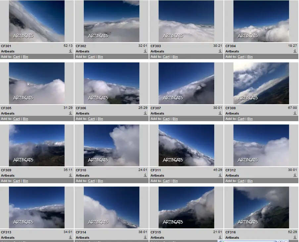Add clip CF305 to Cart
The height and width of the screenshot is (242, 299).
coord(17,119)
